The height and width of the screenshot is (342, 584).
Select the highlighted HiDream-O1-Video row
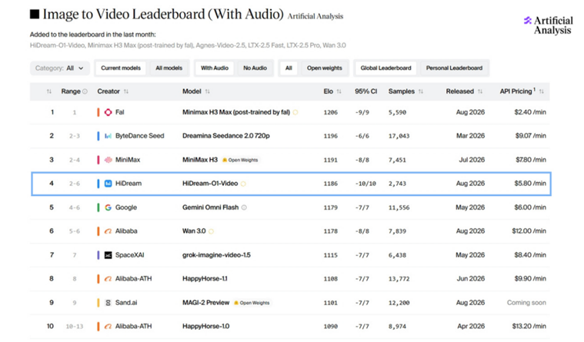pyautogui.click(x=291, y=184)
